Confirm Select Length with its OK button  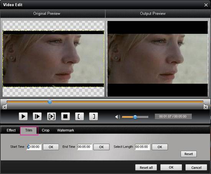coord(160,147)
